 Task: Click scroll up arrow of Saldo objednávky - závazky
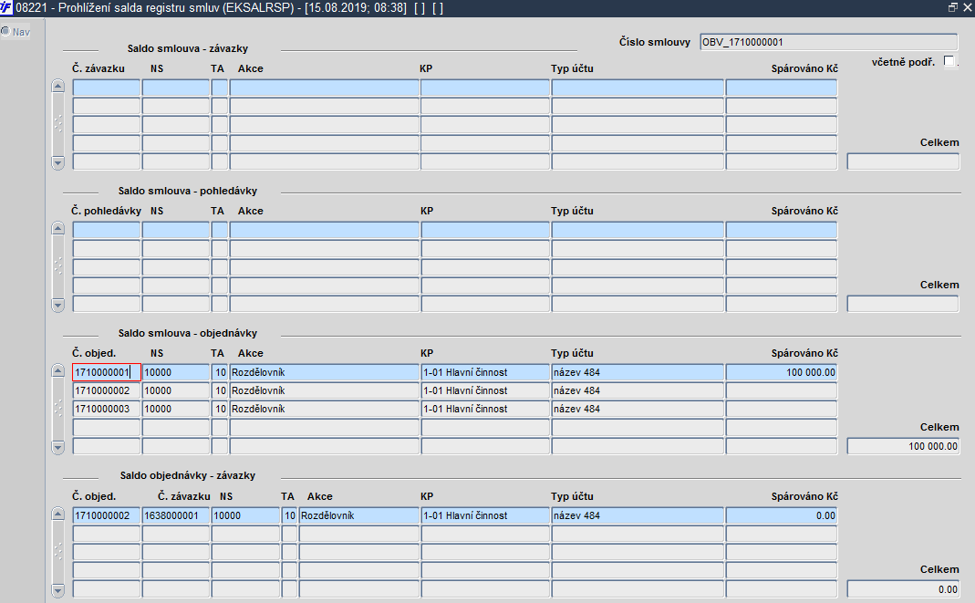pyautogui.click(x=57, y=514)
